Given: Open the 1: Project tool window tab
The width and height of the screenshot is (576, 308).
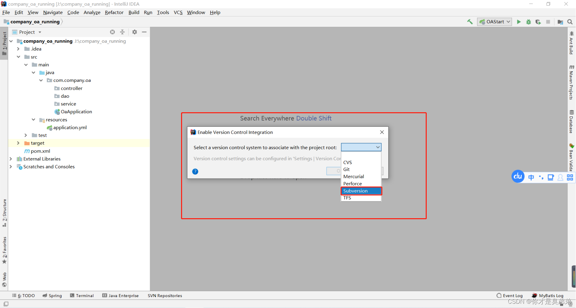Looking at the screenshot, I should pos(4,43).
